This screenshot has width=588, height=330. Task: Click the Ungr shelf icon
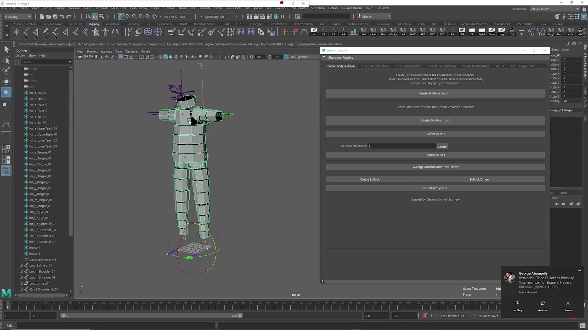click(502, 32)
